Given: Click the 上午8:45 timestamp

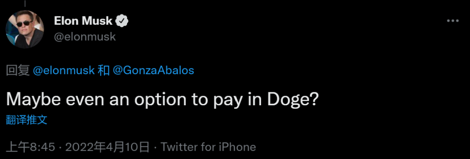Looking at the screenshot, I should [x=30, y=147].
